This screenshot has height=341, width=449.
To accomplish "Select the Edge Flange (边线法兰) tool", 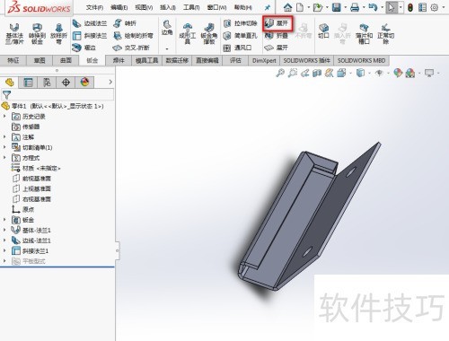I will (x=90, y=23).
